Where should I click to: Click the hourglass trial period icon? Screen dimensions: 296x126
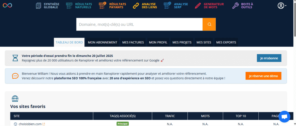coord(15,58)
